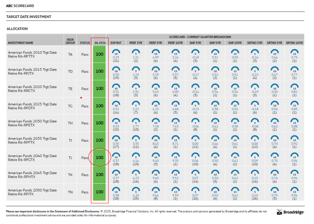This screenshot has height=224, width=314.
Task: Click the green 100 score for the 2050 fund
Action: [x=99, y=192]
